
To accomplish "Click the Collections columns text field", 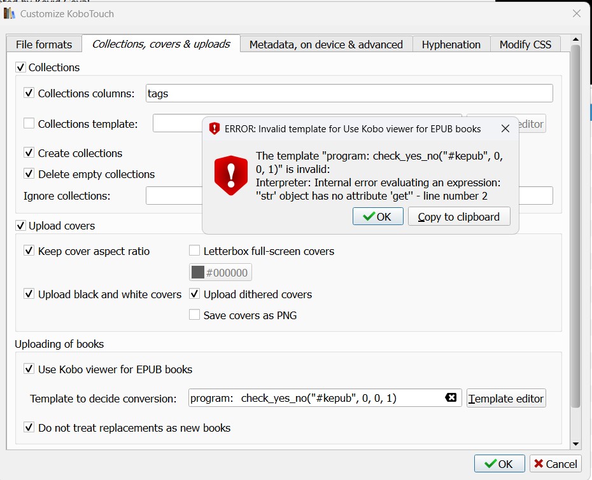I will tap(349, 93).
